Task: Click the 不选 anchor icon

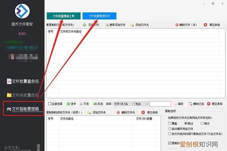Action: pos(81,104)
